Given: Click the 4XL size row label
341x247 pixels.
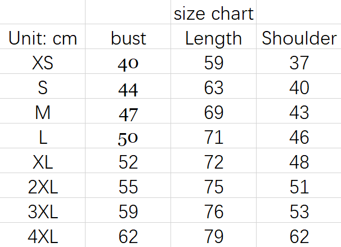Looking at the screenshot, I should (43, 236).
